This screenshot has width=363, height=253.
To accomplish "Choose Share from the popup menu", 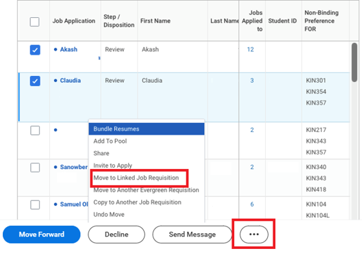I will [x=147, y=153].
